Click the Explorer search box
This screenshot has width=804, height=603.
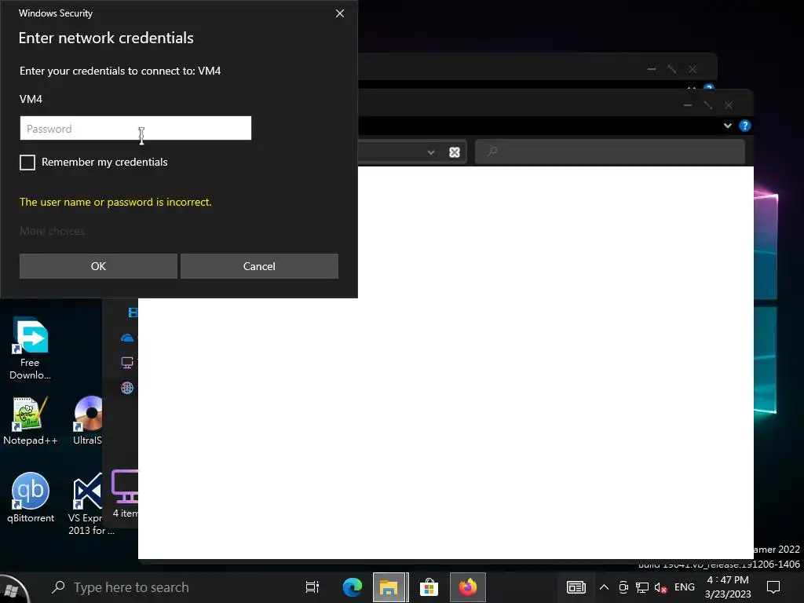[x=610, y=152]
